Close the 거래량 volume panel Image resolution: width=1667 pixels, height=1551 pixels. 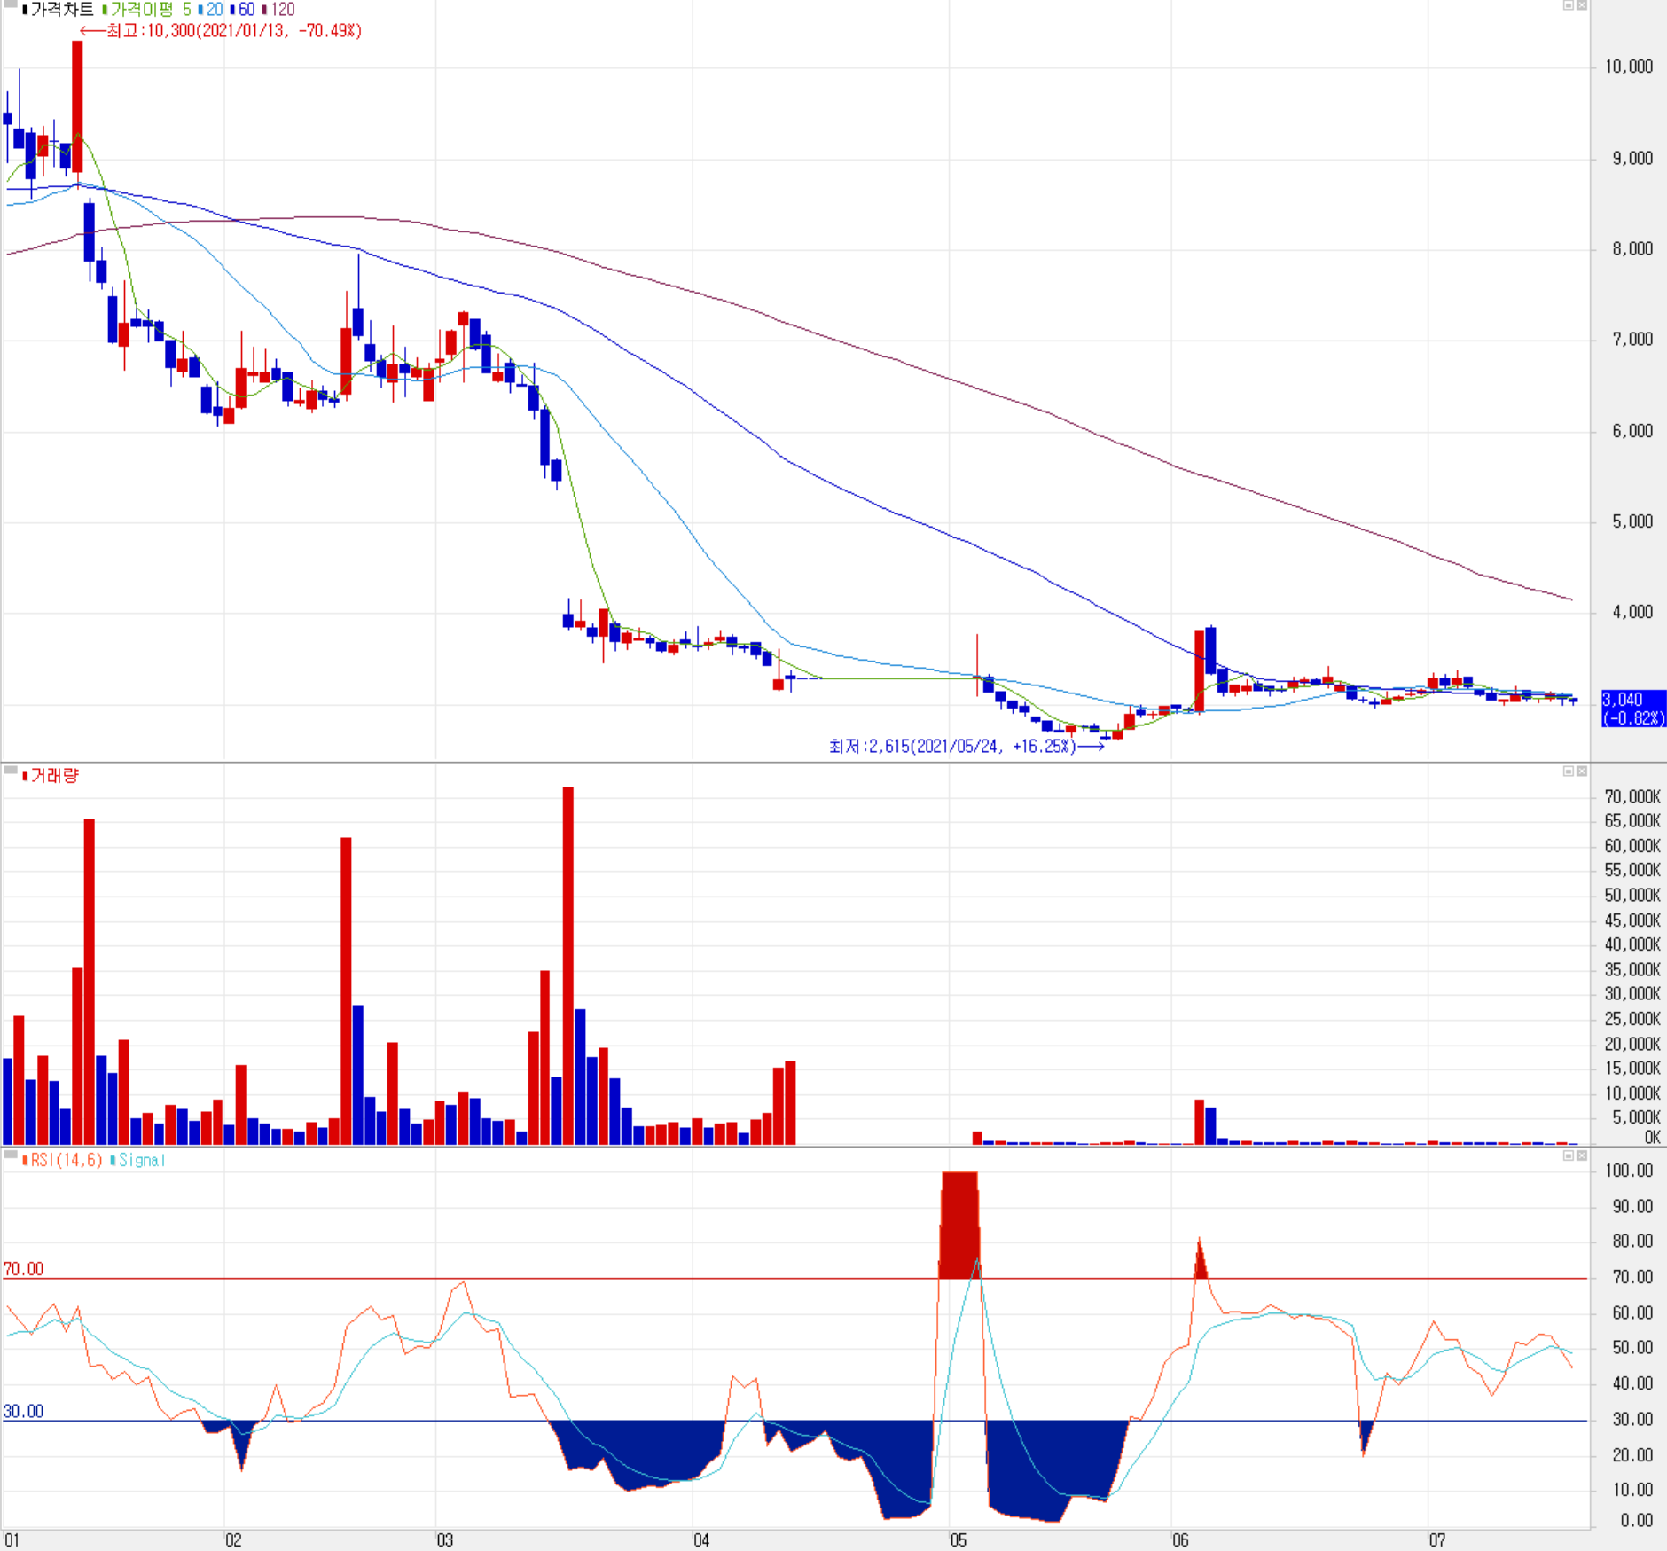coord(1581,771)
